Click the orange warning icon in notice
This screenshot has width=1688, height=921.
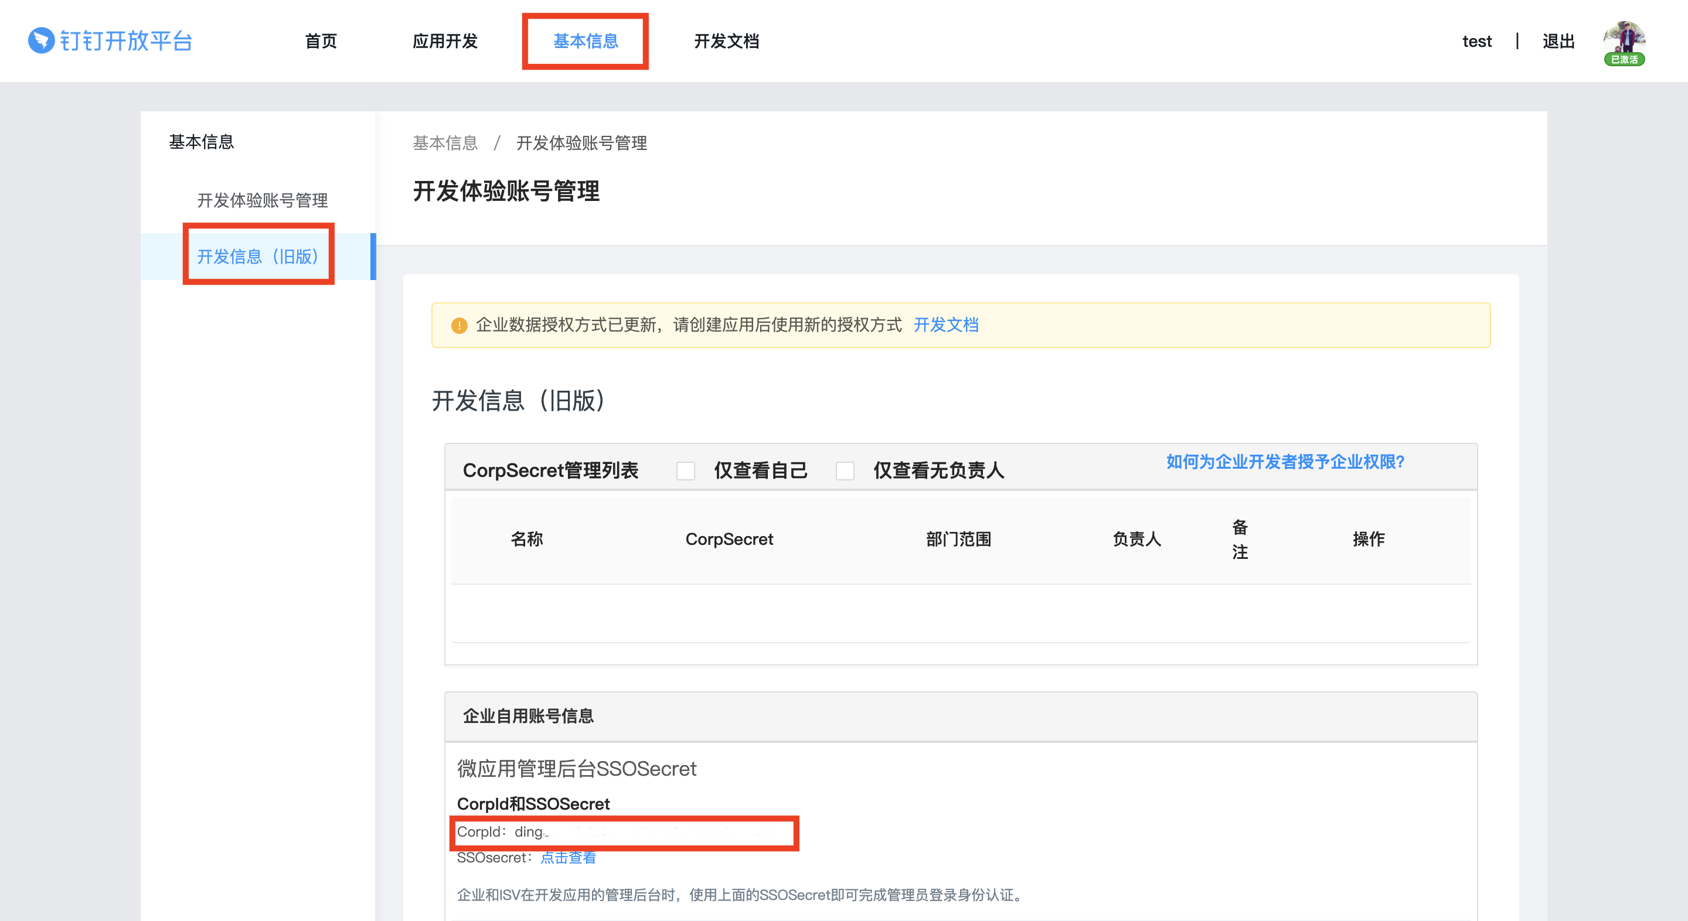point(459,325)
